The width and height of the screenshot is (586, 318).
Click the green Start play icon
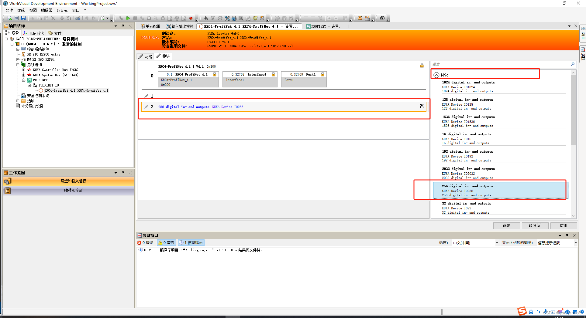[128, 18]
